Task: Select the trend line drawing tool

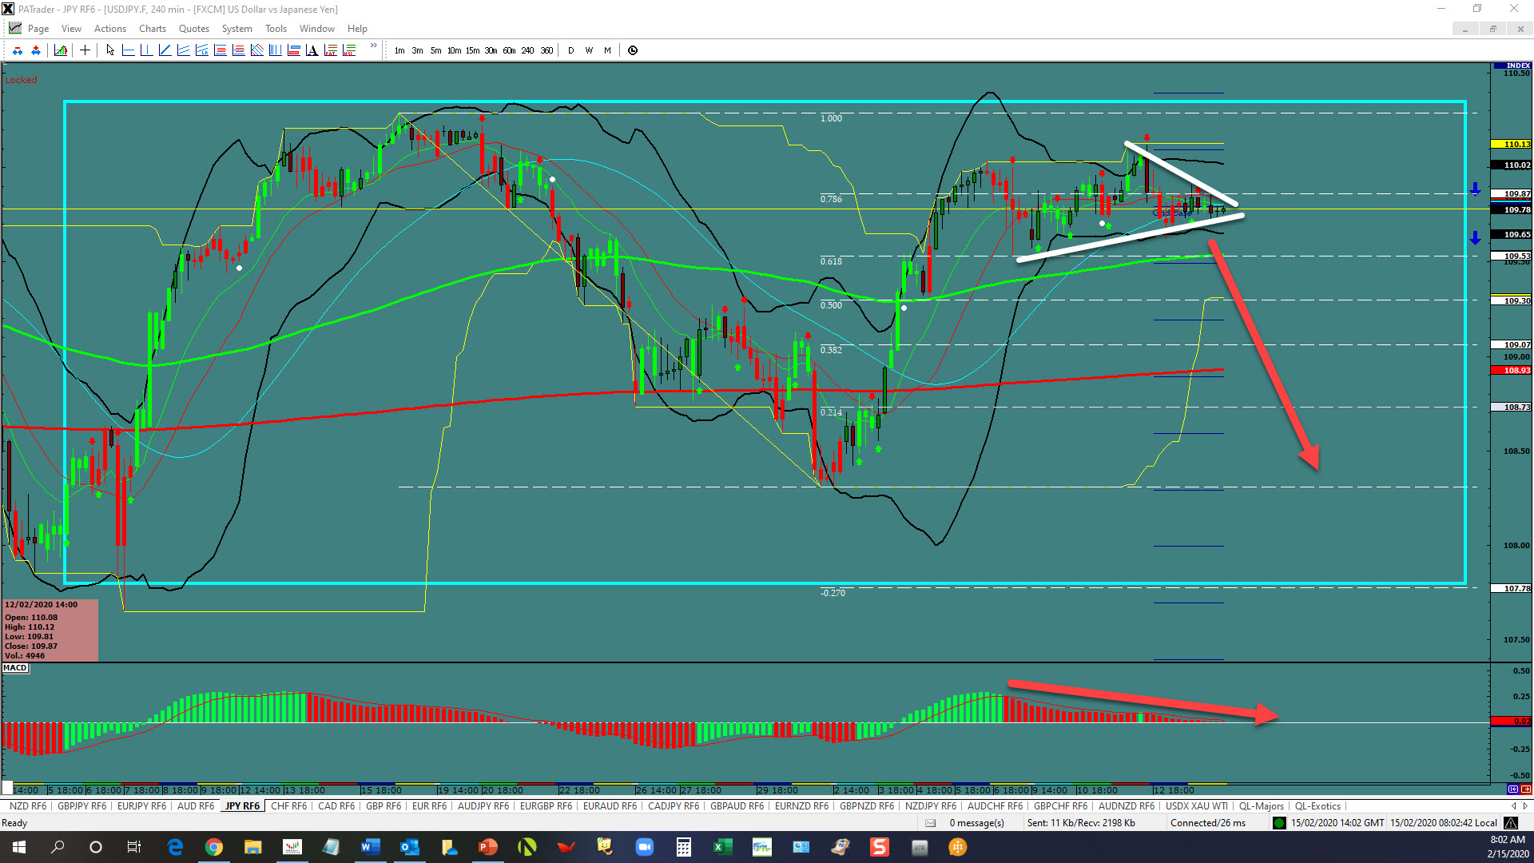Action: click(165, 50)
